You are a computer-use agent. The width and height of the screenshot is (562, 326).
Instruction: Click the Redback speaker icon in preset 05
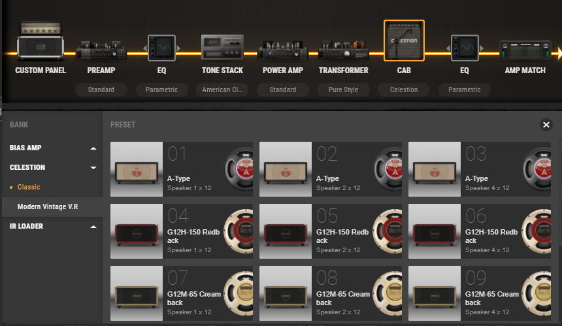(x=388, y=231)
